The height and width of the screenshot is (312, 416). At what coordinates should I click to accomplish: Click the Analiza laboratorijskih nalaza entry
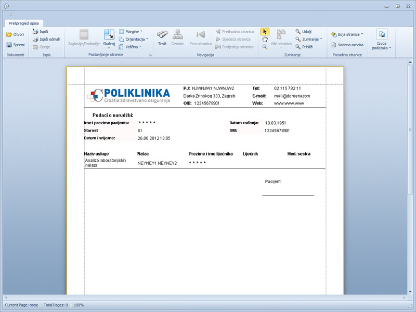pyautogui.click(x=106, y=163)
